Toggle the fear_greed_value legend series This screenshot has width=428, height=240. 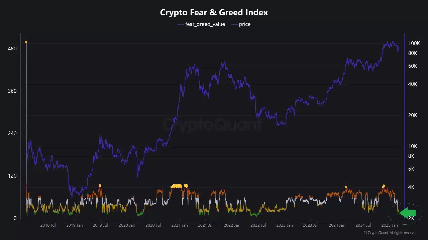tap(205, 24)
